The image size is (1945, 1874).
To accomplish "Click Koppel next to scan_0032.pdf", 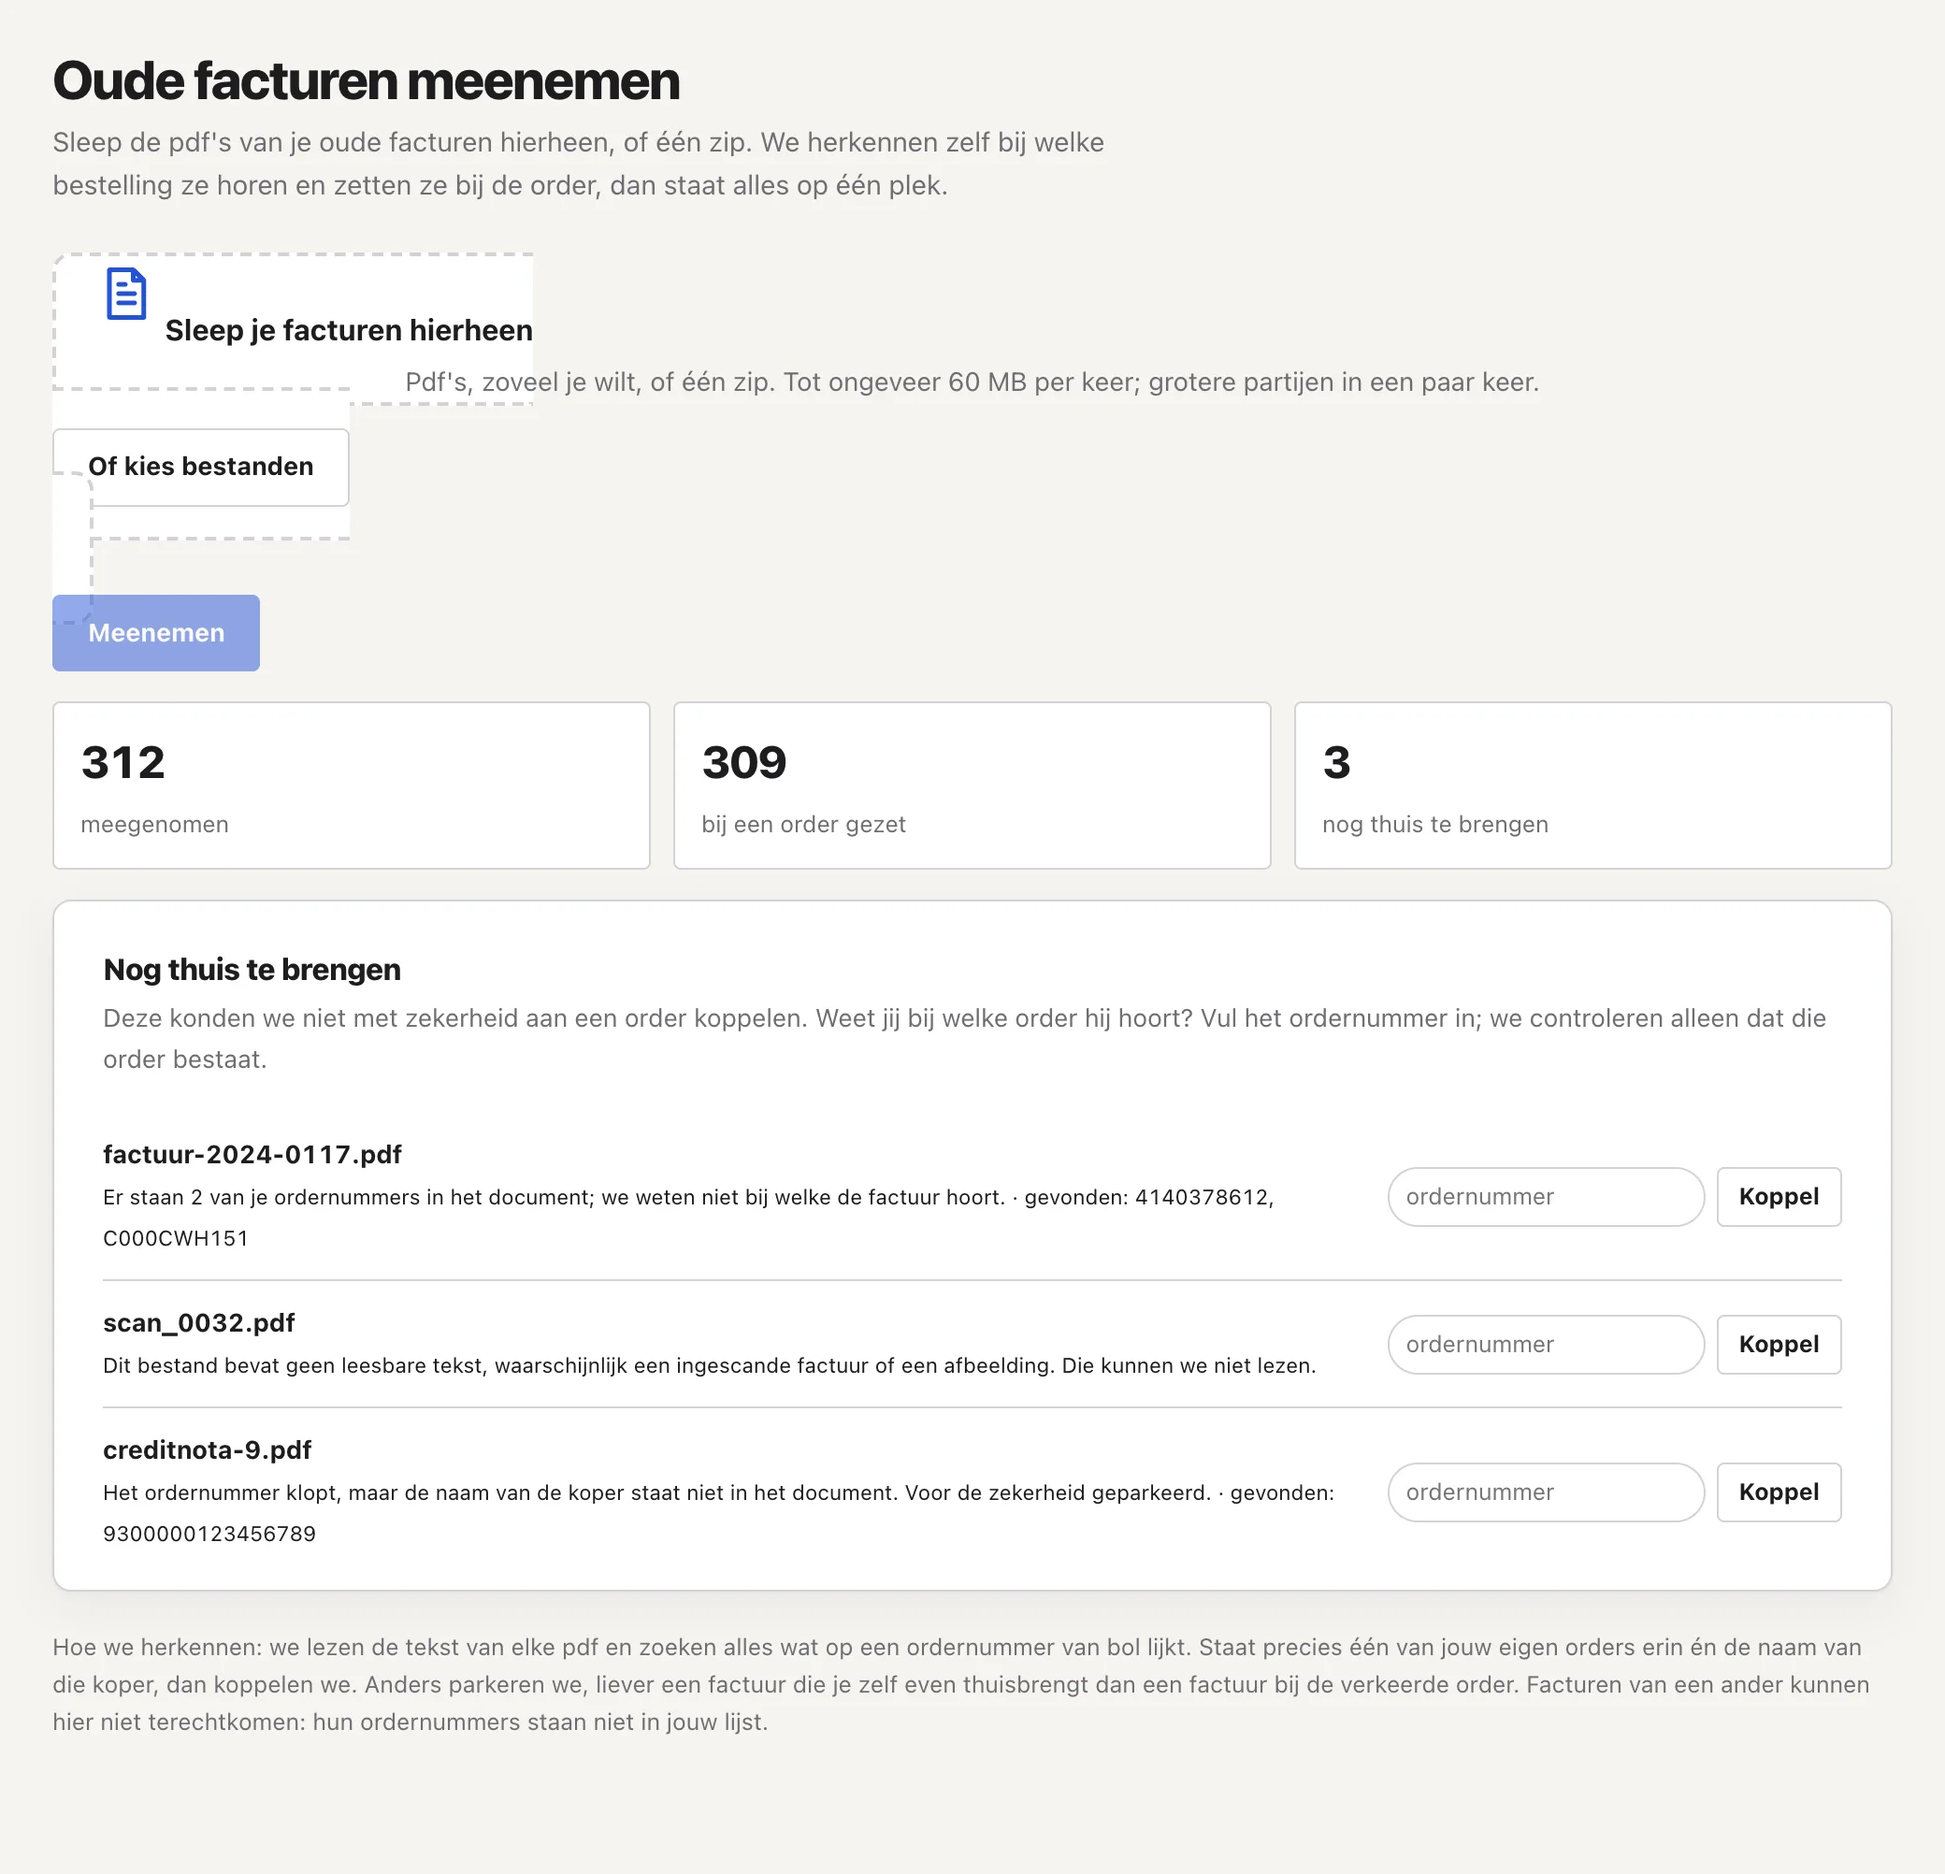I will [1779, 1344].
